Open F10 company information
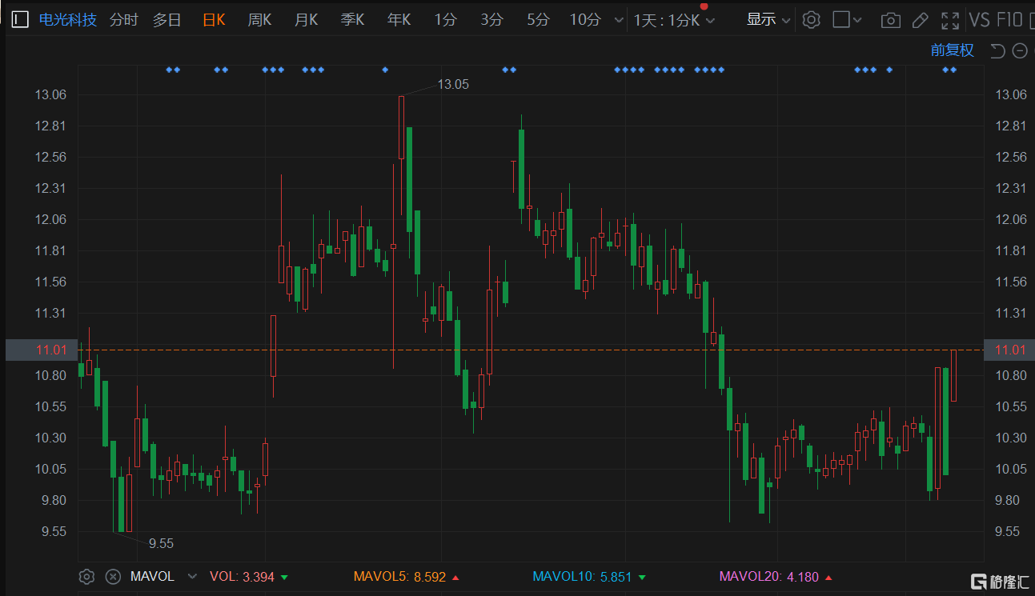This screenshot has width=1035, height=596. [x=1010, y=19]
